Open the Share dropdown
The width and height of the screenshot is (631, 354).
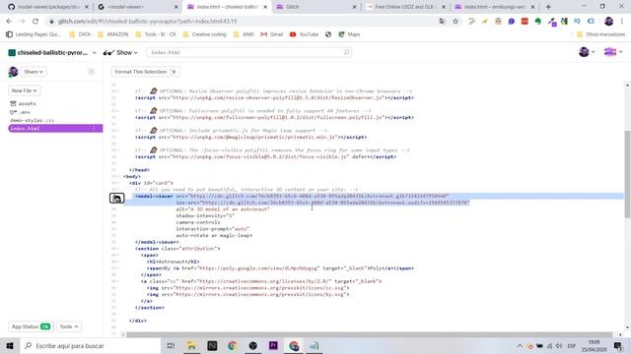(33, 72)
